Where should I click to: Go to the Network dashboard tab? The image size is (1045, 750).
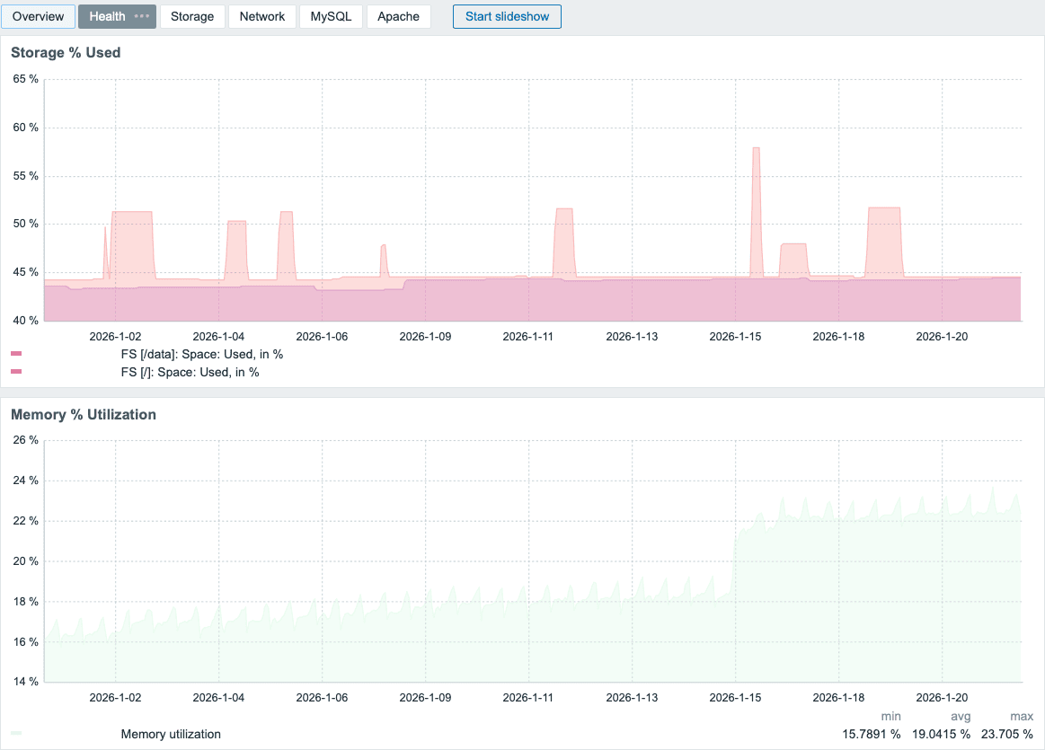pos(261,16)
